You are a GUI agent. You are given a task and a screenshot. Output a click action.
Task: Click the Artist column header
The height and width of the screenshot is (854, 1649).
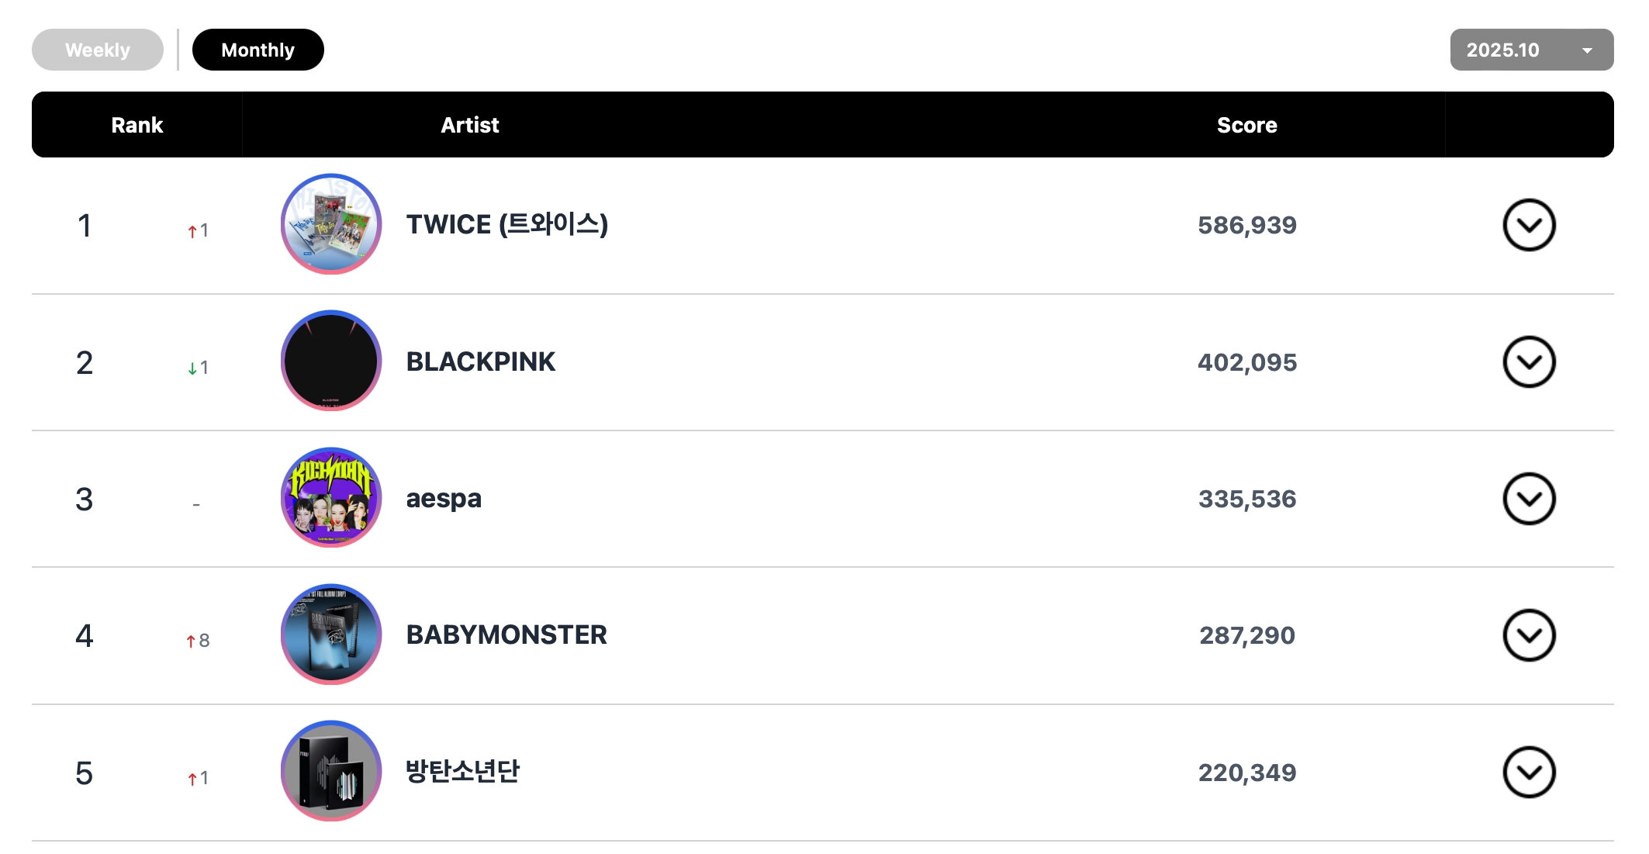pos(469,125)
